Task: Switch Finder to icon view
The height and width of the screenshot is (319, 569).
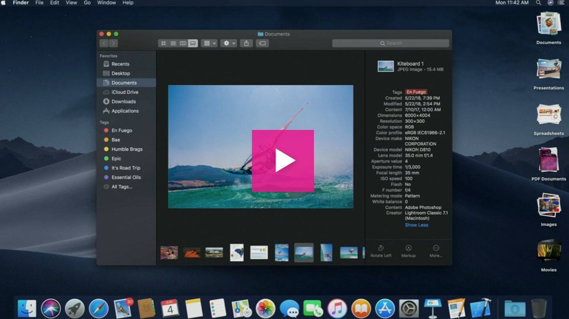Action: (x=163, y=43)
